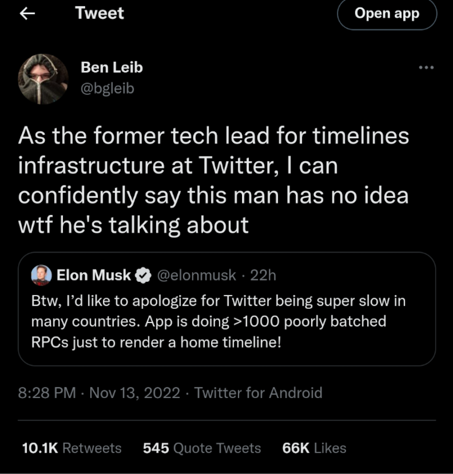The height and width of the screenshot is (474, 453).
Task: Open the three-dot more options menu
Action: pyautogui.click(x=426, y=68)
